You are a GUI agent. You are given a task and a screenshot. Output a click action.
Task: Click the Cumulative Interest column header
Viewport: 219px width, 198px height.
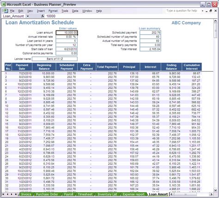192,67
